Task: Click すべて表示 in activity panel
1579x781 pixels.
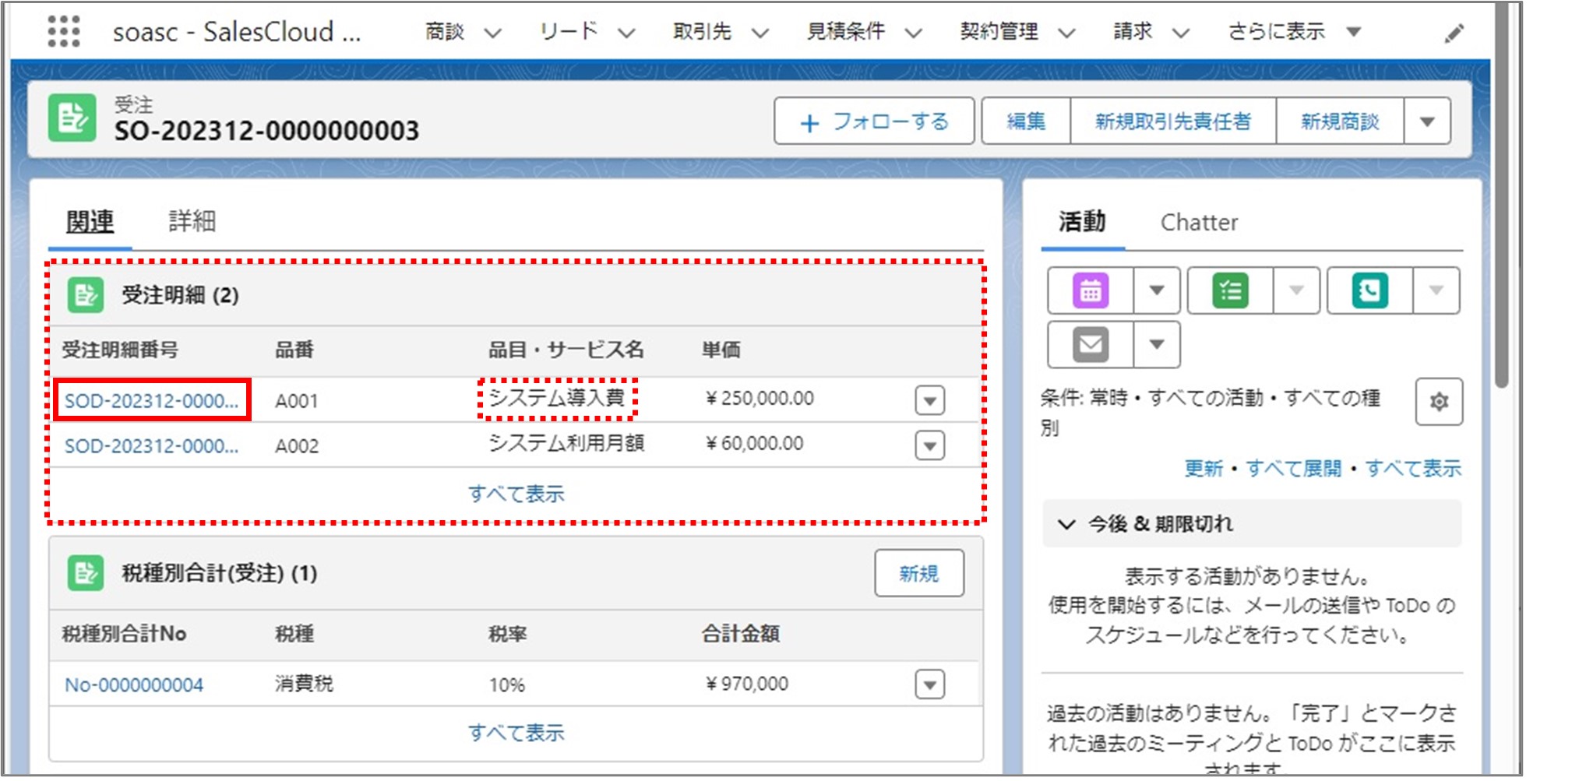Action: pos(1413,469)
